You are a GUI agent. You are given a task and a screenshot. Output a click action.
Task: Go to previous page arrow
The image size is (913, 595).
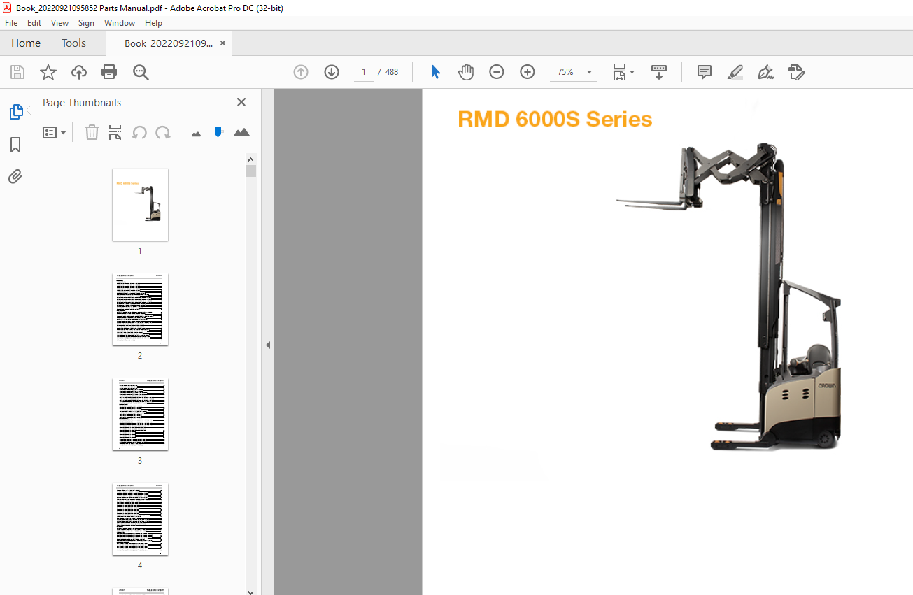click(x=301, y=72)
